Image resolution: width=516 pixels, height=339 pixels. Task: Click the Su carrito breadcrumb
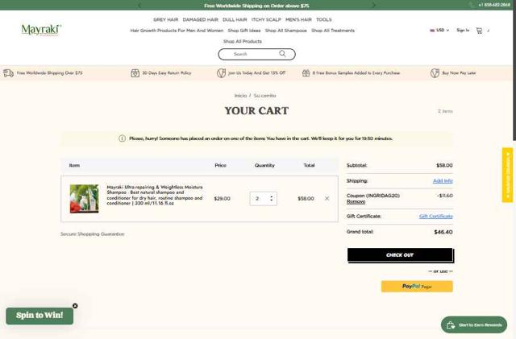coord(265,96)
